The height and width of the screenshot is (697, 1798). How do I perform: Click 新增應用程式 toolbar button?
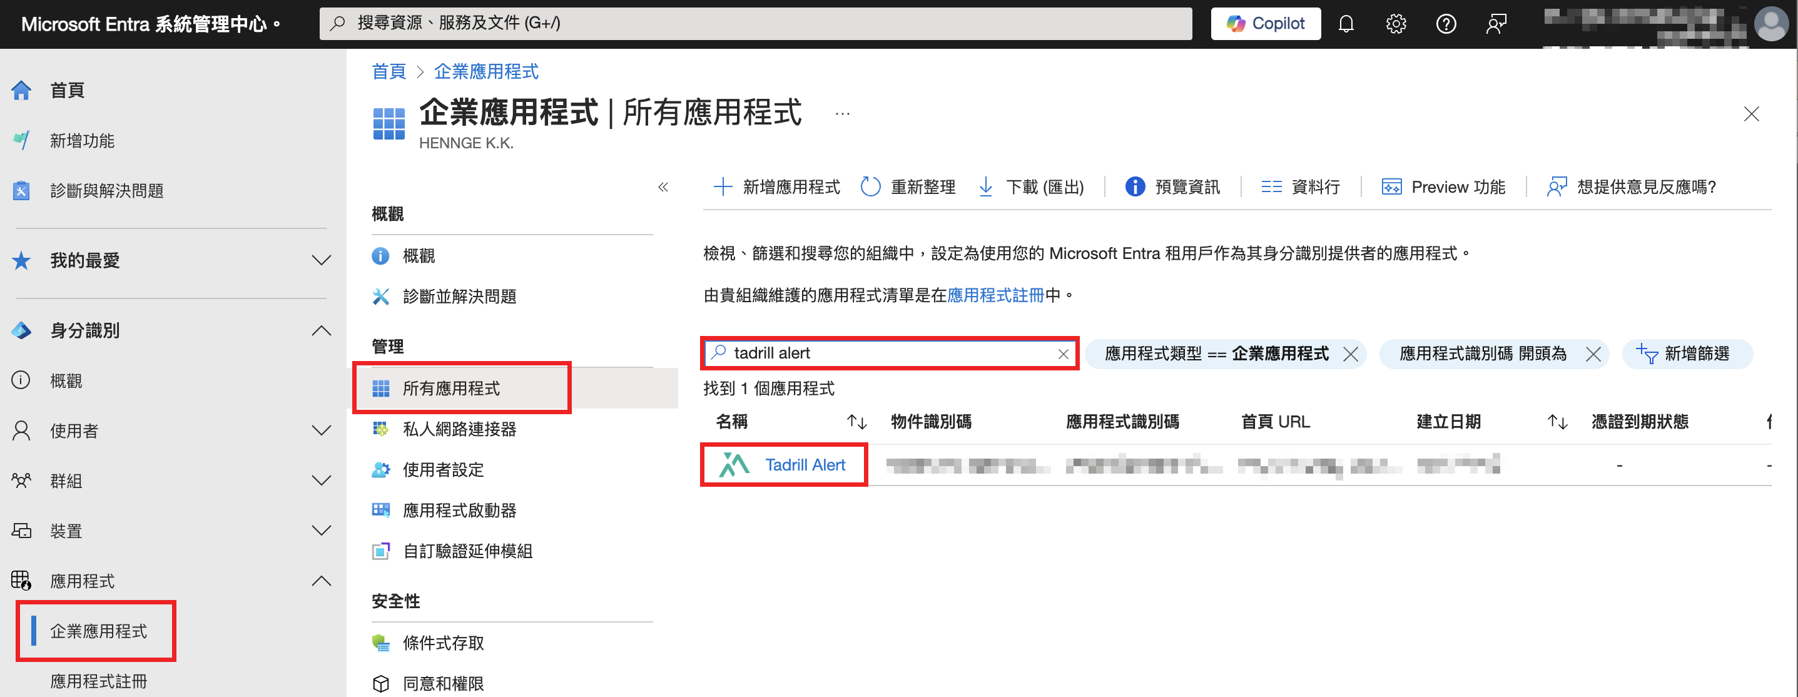[x=777, y=187]
